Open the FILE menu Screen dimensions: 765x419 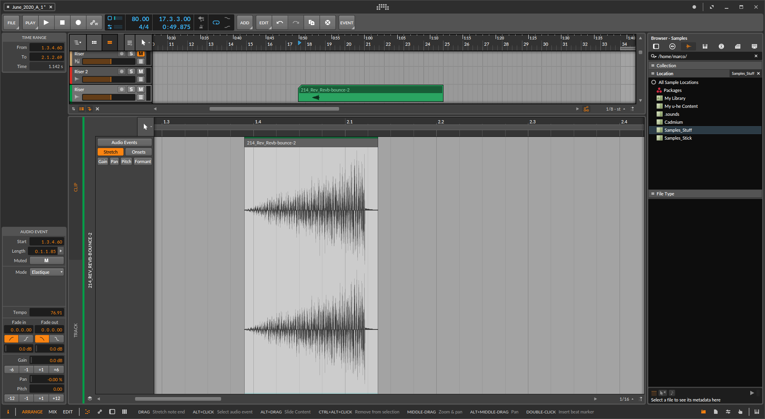(x=12, y=23)
